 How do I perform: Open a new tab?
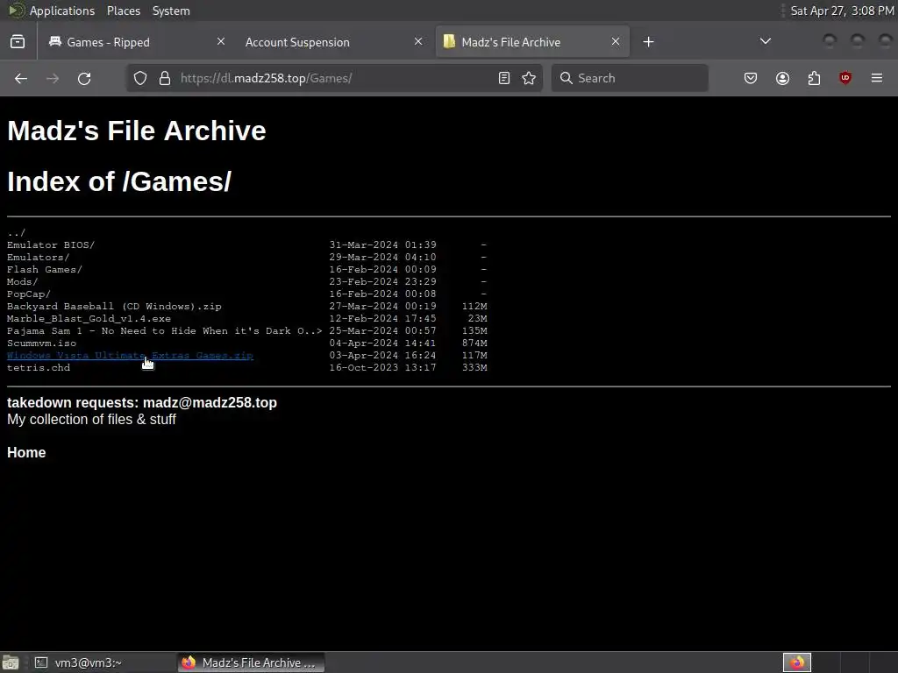pyautogui.click(x=648, y=42)
